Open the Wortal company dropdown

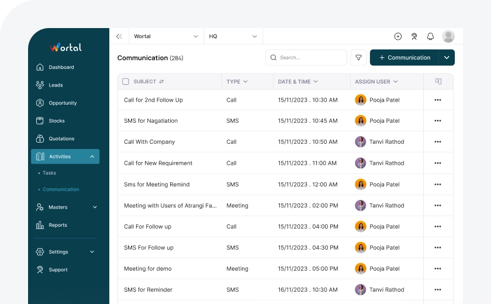click(166, 36)
